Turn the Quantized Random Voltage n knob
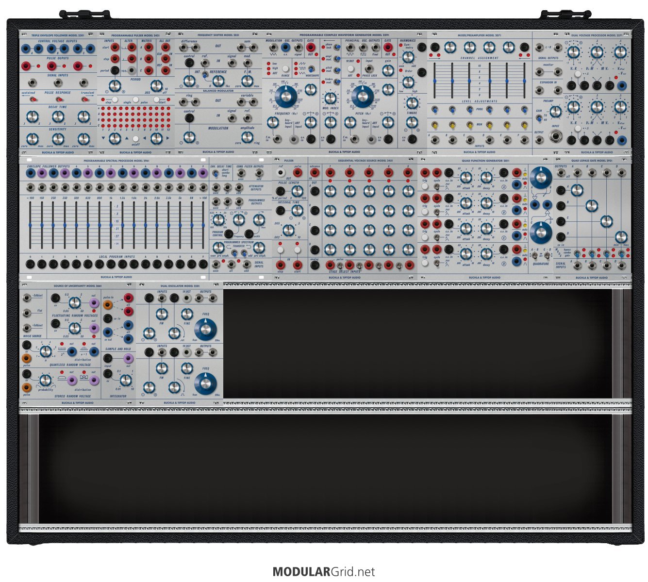The image size is (648, 582). (45, 351)
